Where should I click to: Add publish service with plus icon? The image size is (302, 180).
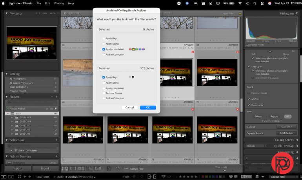(56, 157)
